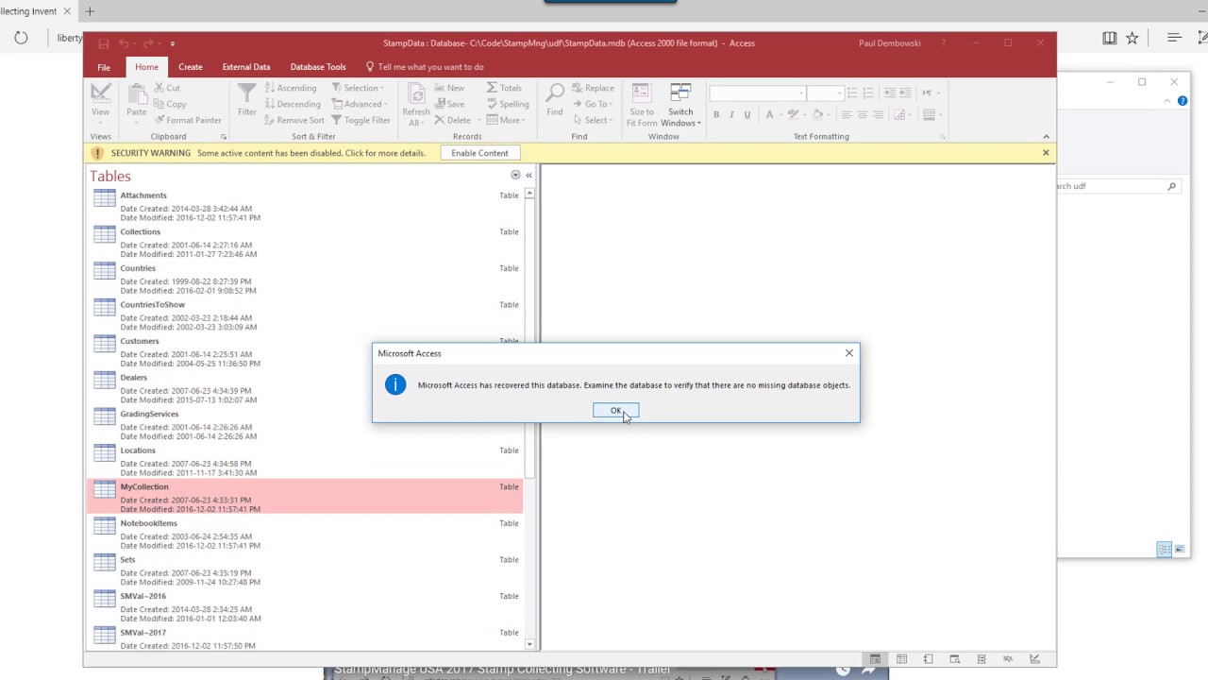This screenshot has height=680, width=1208.
Task: Switch to Design View in status bar
Action: coord(1034,659)
